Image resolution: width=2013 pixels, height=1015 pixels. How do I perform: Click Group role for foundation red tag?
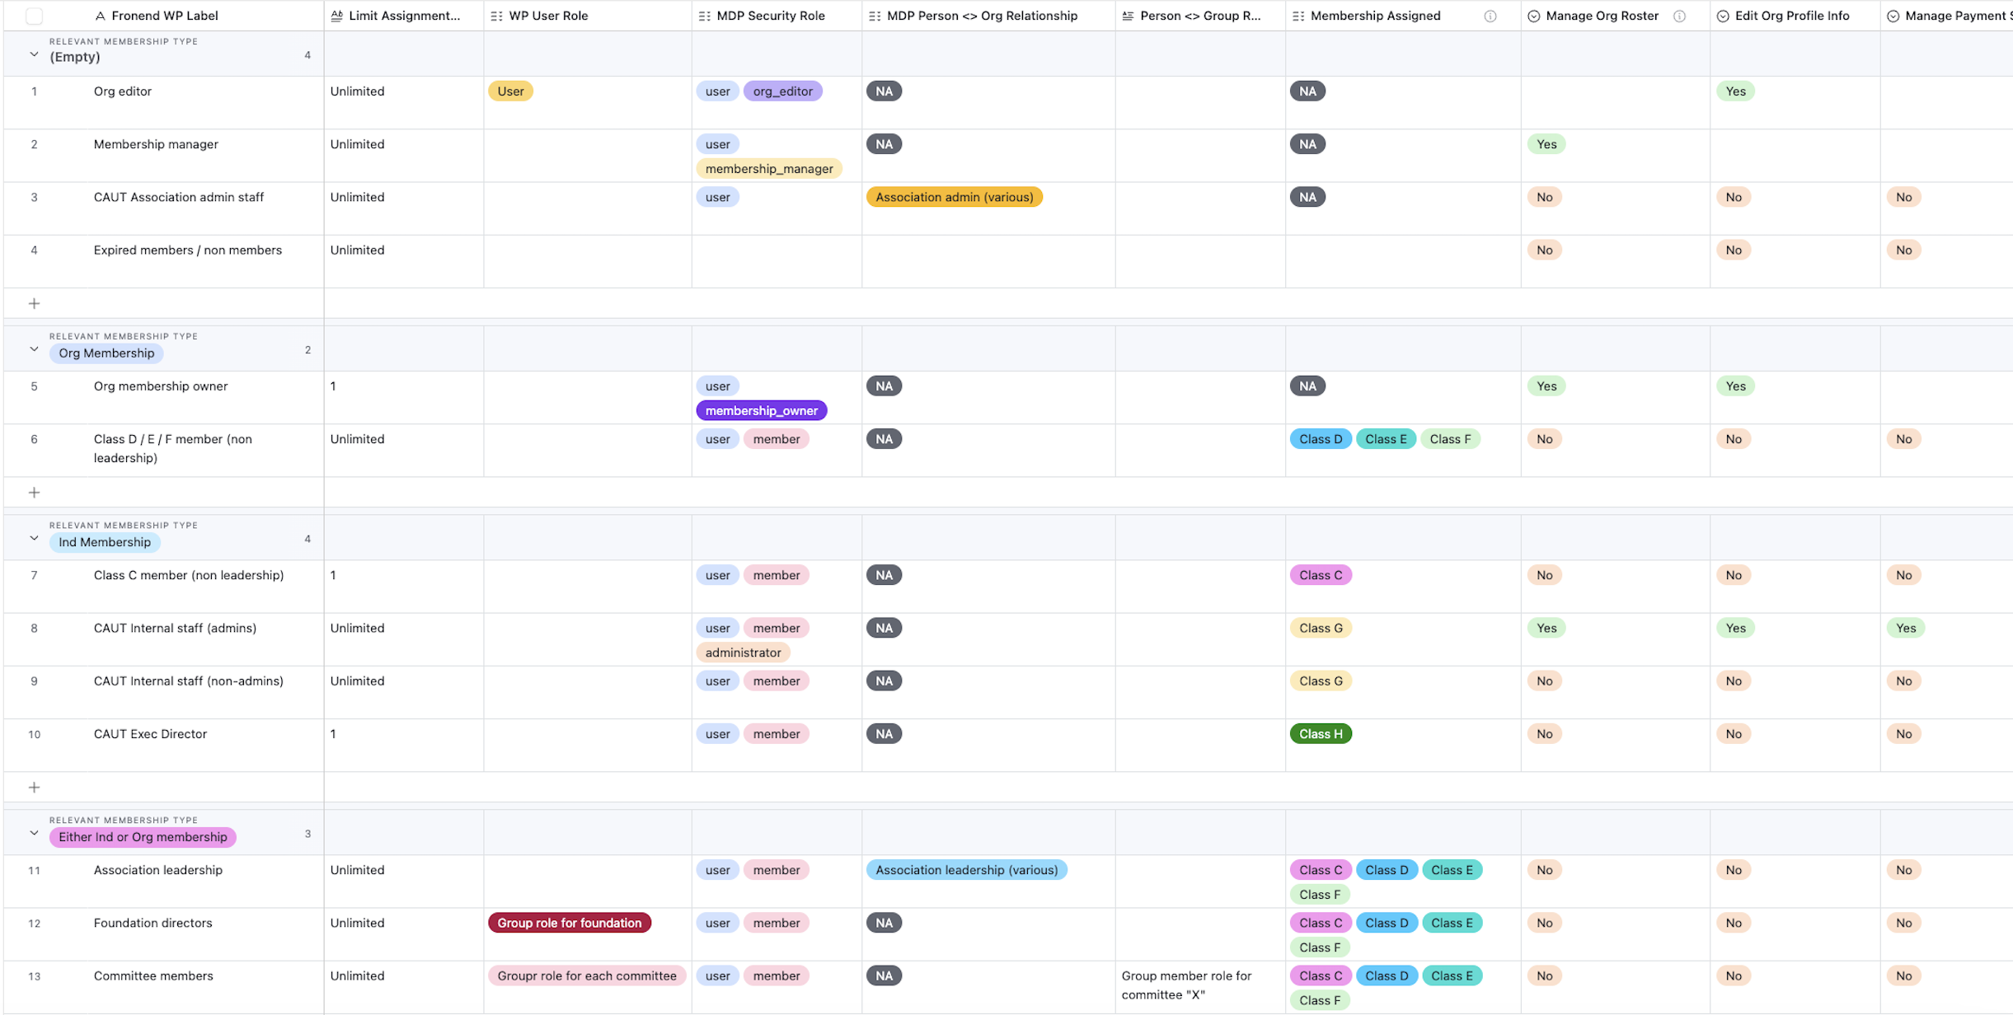pos(569,923)
